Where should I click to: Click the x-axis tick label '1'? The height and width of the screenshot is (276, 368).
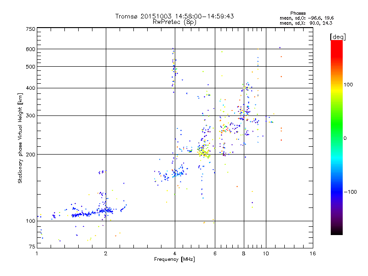37,253
